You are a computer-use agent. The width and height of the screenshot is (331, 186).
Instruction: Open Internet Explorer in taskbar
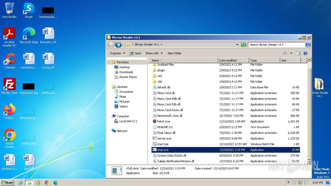[20, 183]
